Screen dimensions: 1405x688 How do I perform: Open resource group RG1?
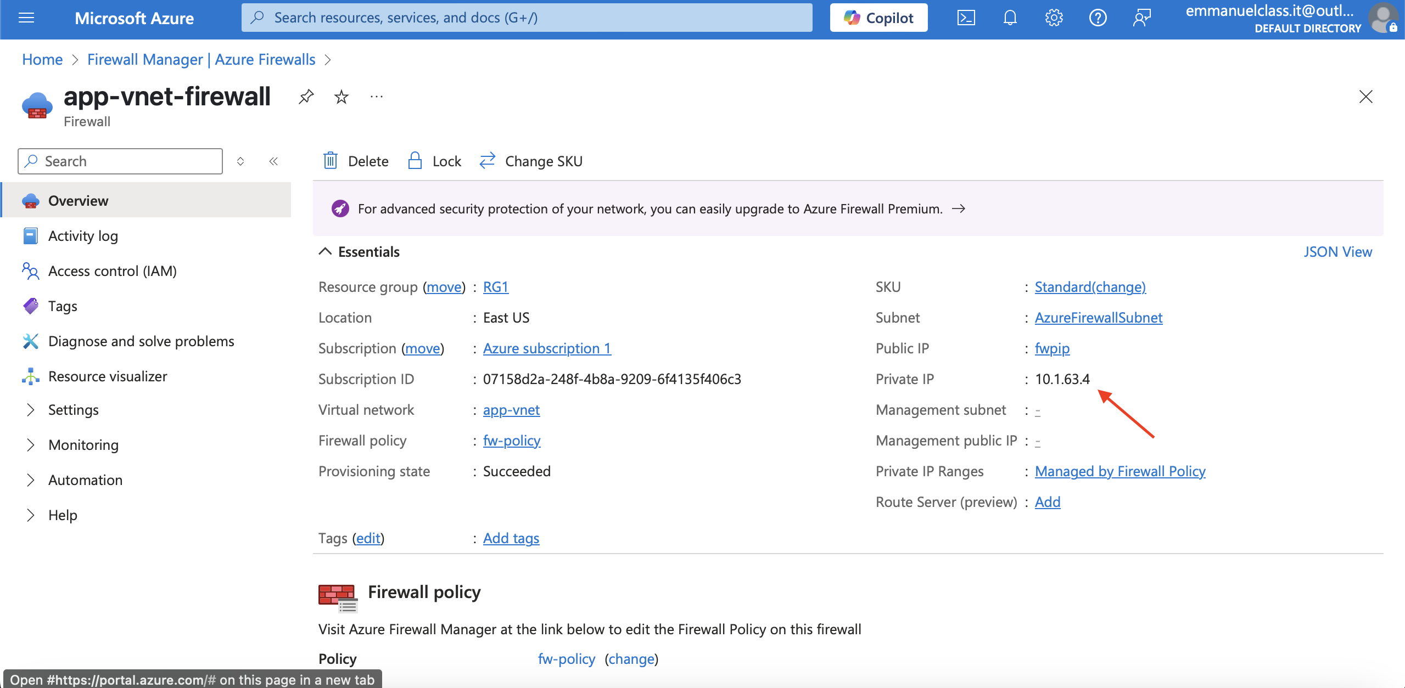[496, 287]
